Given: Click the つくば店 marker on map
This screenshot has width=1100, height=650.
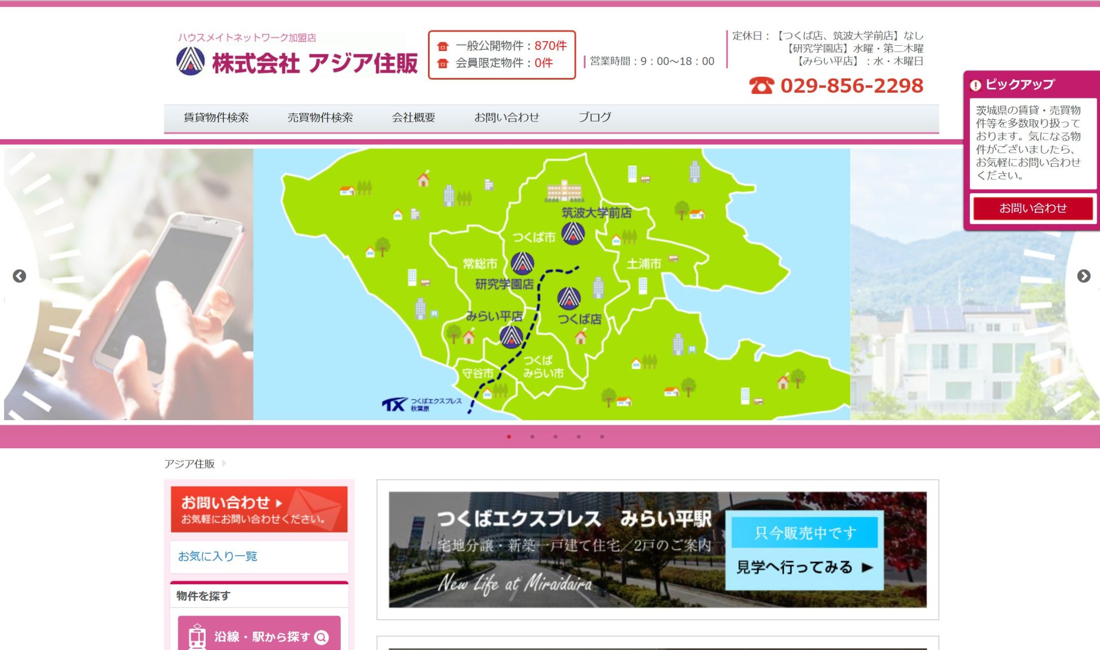Looking at the screenshot, I should 569,298.
